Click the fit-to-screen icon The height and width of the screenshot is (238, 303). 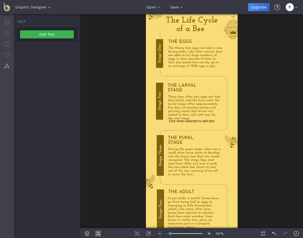[137, 233]
